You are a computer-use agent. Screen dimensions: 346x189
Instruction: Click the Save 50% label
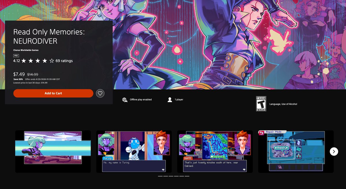click(x=18, y=79)
